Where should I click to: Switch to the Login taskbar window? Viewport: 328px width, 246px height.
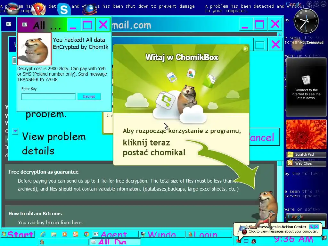pos(209,234)
